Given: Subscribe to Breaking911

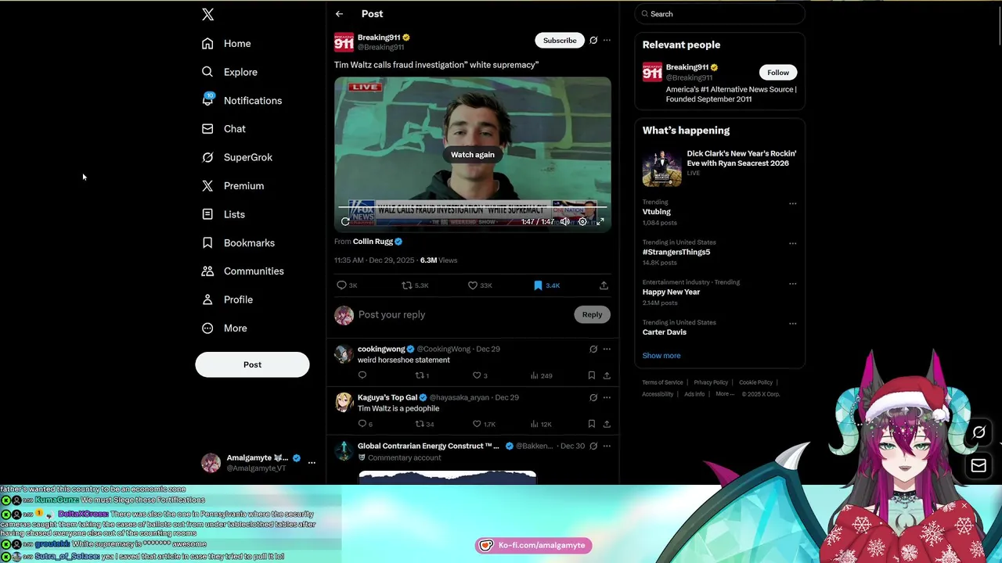Looking at the screenshot, I should pyautogui.click(x=560, y=41).
